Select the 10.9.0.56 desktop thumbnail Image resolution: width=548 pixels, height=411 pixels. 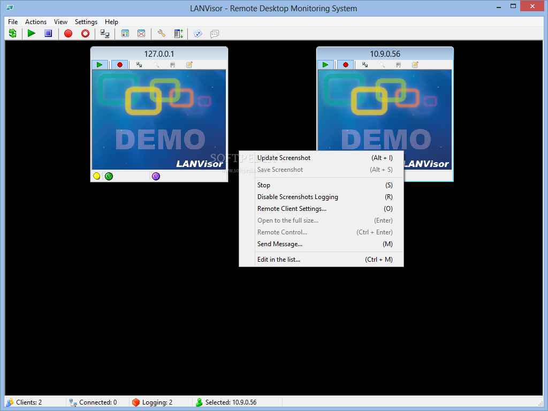click(385, 110)
